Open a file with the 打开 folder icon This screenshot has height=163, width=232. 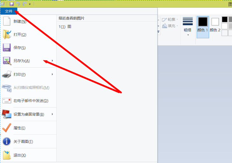(x=7, y=34)
